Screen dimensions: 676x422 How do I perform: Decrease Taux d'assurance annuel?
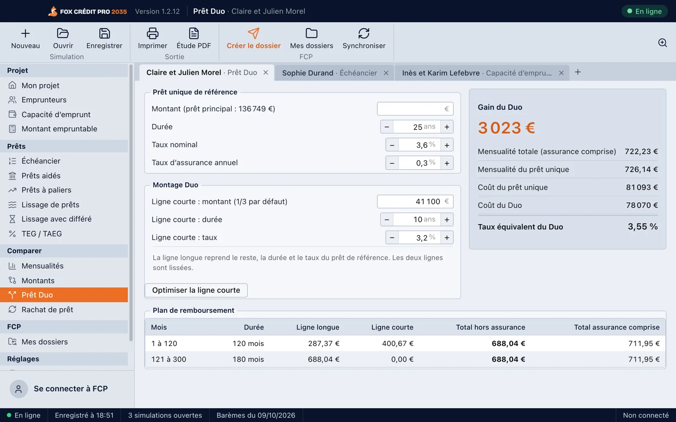point(392,163)
